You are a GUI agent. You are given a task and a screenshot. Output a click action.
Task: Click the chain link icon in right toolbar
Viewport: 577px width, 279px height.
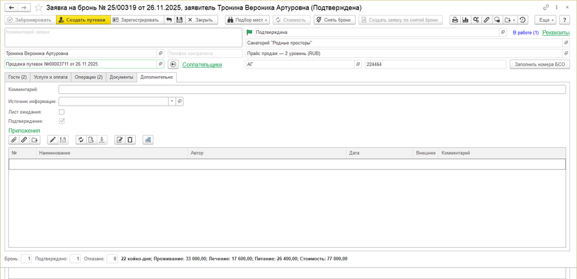coord(487,20)
